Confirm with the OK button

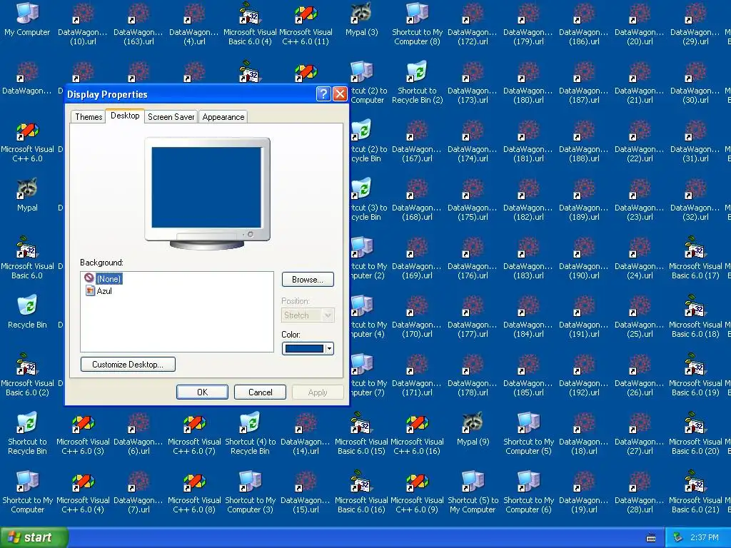click(x=202, y=392)
